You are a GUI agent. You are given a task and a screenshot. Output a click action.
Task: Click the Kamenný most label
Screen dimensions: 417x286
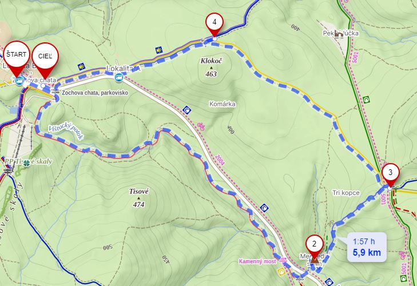pyautogui.click(x=257, y=261)
